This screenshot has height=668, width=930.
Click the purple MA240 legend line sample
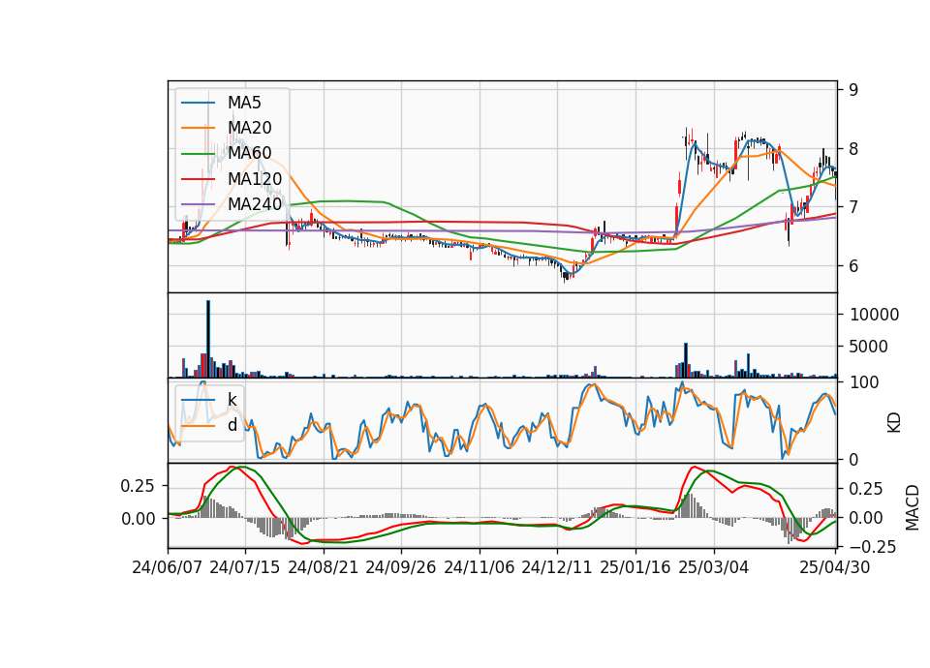point(198,204)
